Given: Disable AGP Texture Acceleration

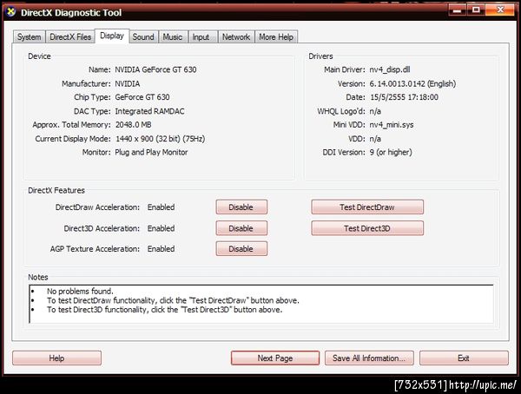Looking at the screenshot, I should 241,249.
